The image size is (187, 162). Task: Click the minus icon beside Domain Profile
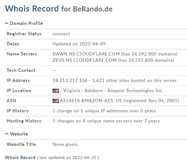[x=7, y=23]
